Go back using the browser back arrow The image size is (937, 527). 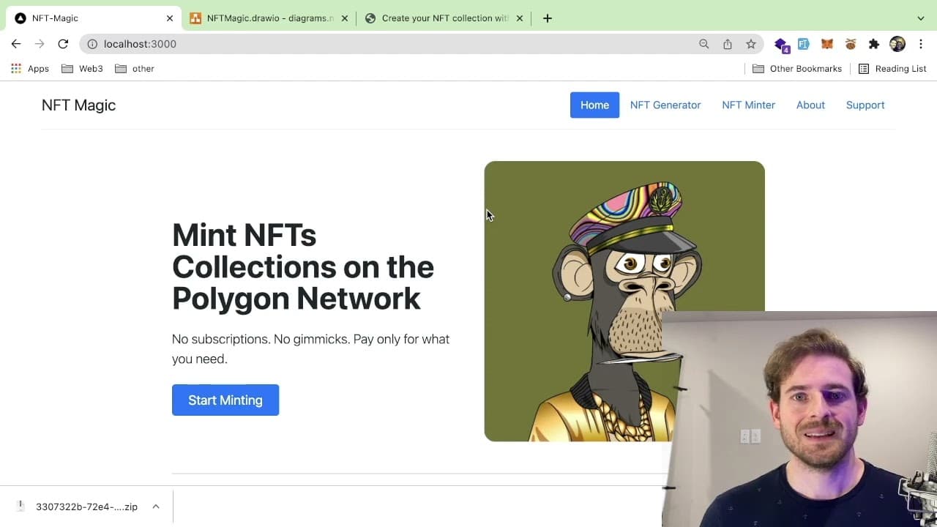[16, 44]
